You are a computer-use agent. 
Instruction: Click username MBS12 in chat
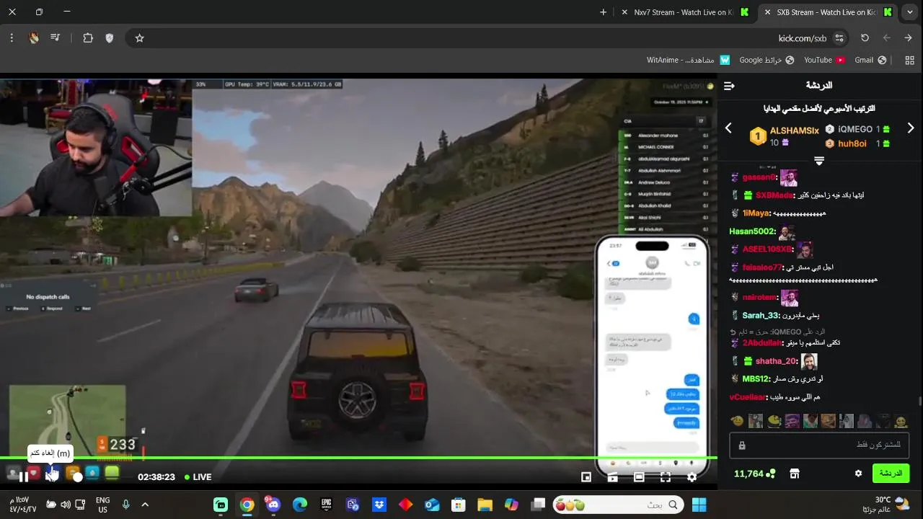point(756,378)
